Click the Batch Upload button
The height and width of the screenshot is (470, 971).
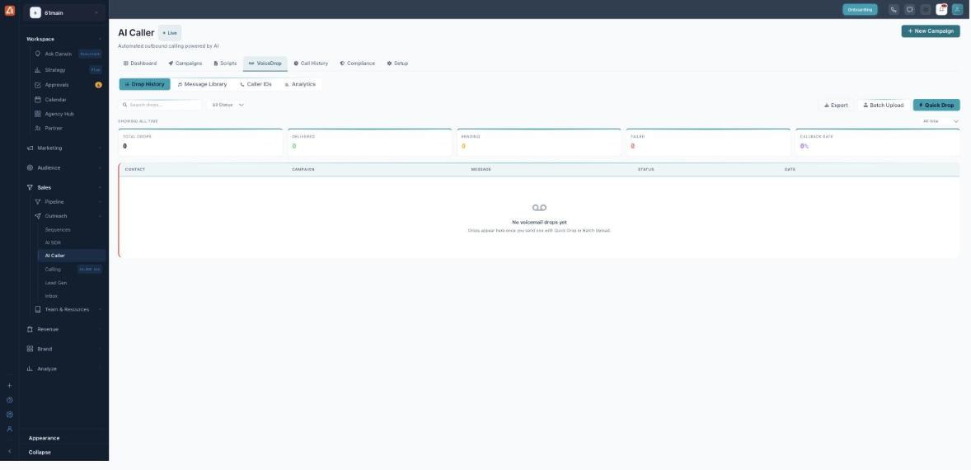(884, 106)
